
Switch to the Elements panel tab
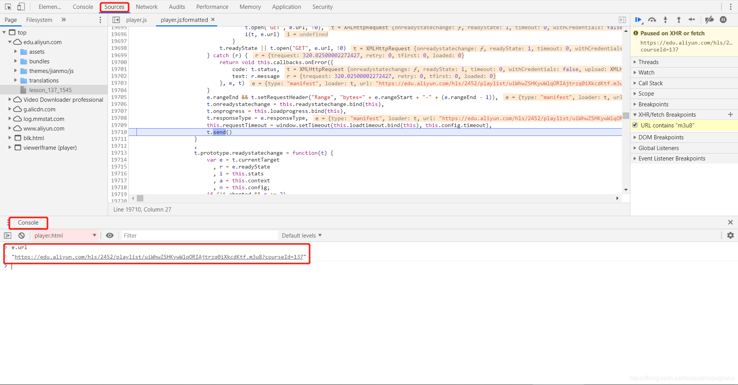[50, 7]
